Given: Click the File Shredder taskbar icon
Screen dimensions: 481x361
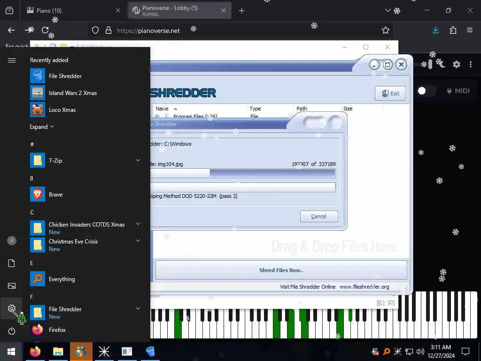Looking at the screenshot, I should pyautogui.click(x=150, y=352).
